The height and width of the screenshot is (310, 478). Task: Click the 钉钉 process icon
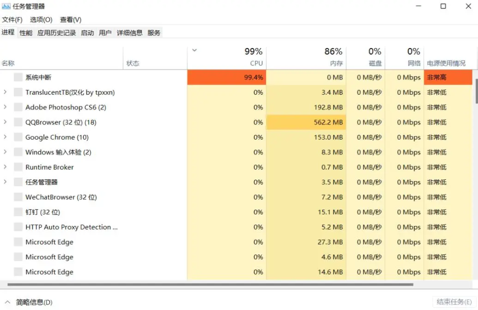[x=18, y=212]
